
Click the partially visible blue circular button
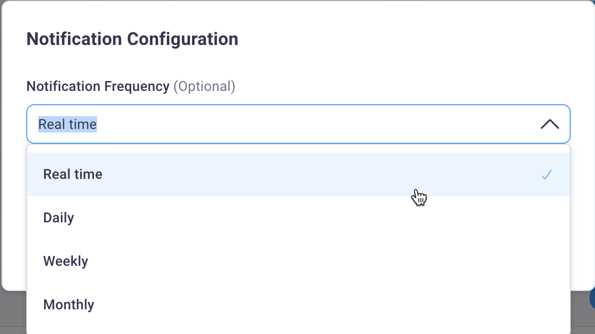(x=592, y=299)
